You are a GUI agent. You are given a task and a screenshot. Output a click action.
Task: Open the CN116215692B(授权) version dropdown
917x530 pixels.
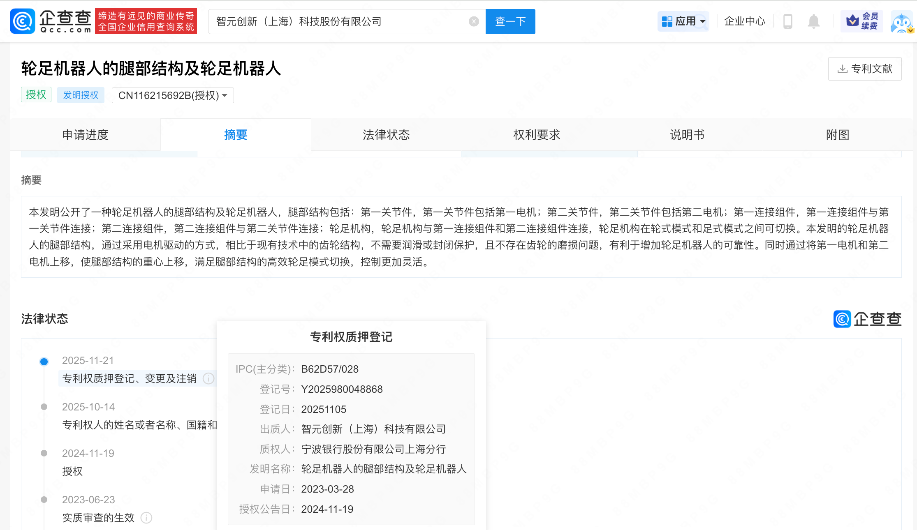tap(173, 95)
